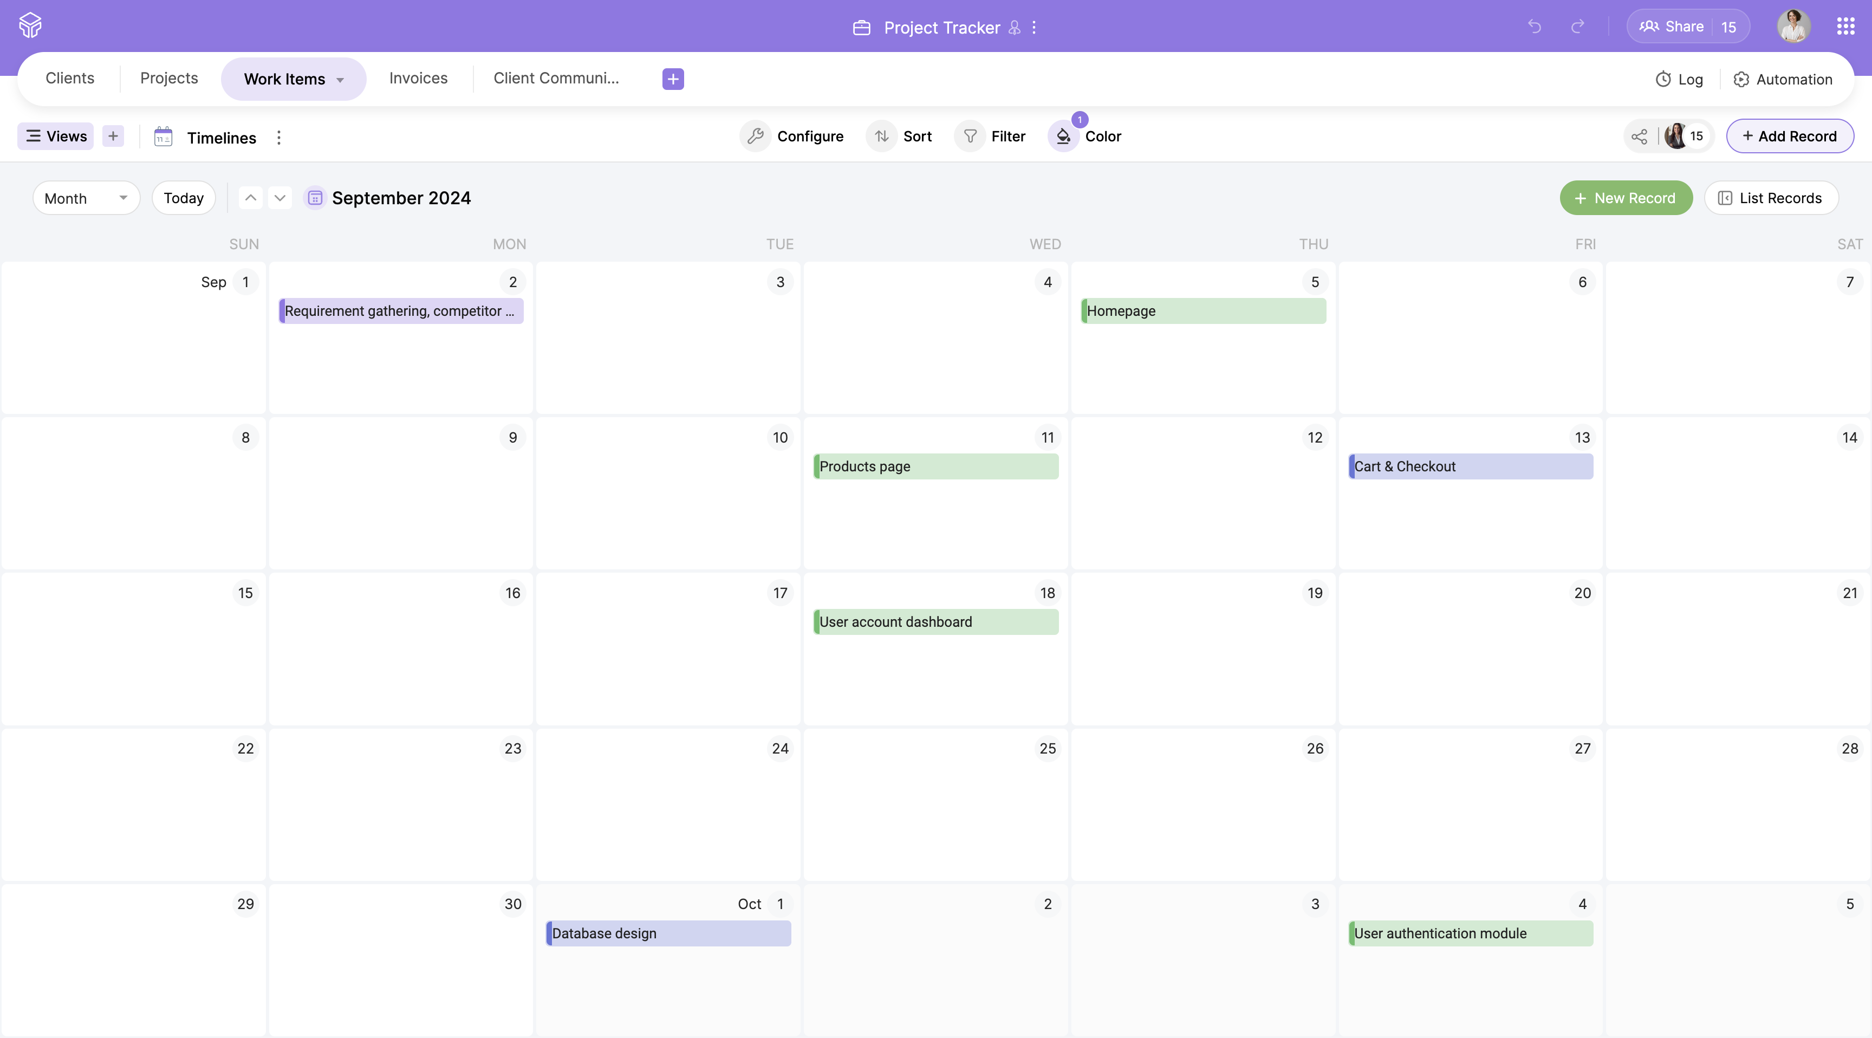Jump to Today
Viewport: 1872px width, 1038px height.
[x=183, y=198]
